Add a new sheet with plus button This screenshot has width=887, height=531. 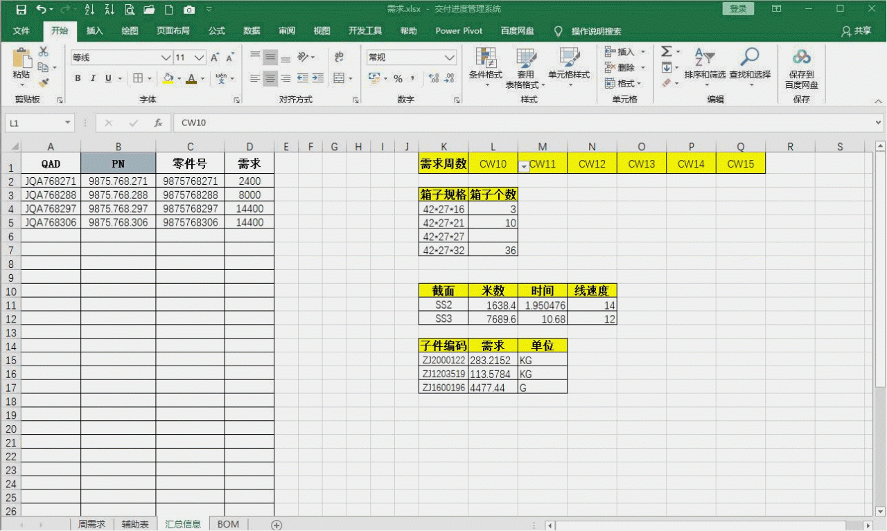tap(276, 525)
